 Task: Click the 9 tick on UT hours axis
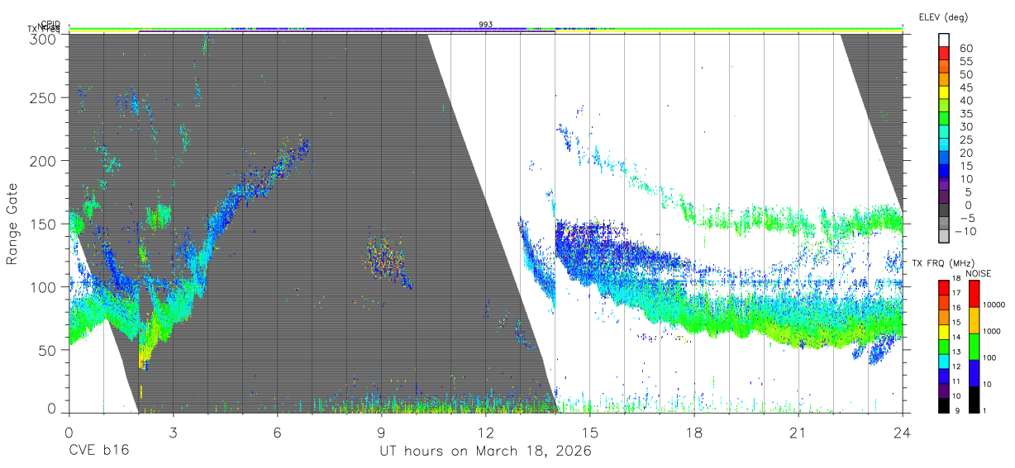coord(381,433)
